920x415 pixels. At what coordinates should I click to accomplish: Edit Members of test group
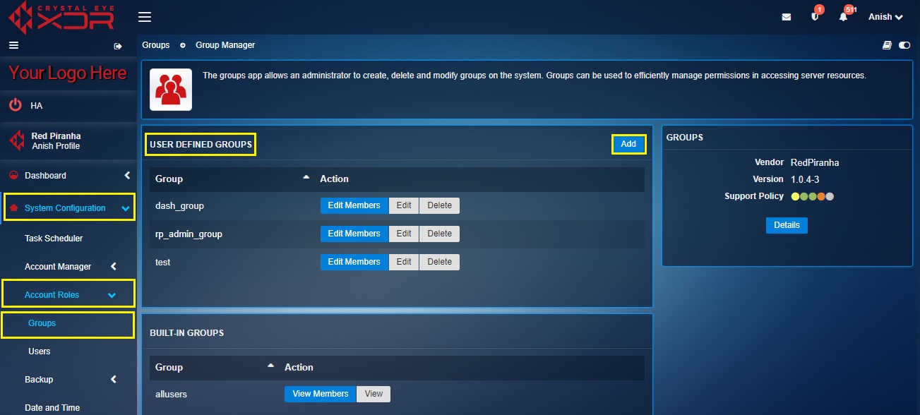click(x=354, y=262)
